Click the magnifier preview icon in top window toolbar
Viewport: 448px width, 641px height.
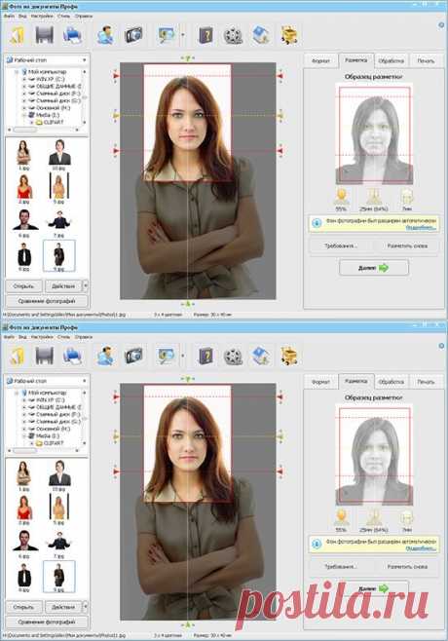click(x=167, y=35)
